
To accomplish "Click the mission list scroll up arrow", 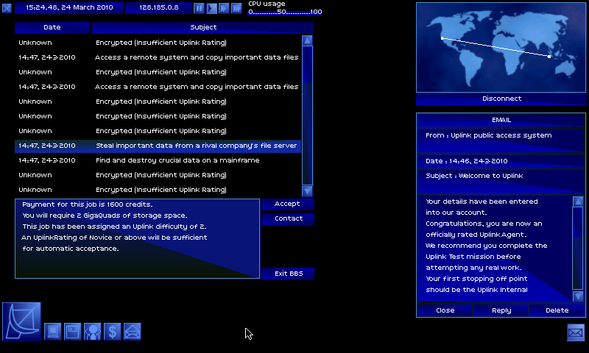I will (x=307, y=40).
